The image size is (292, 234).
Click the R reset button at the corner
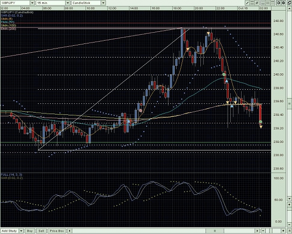290,231
